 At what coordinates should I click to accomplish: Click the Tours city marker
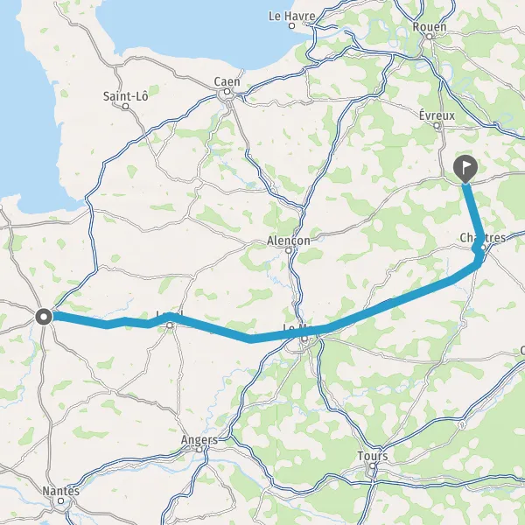373,465
